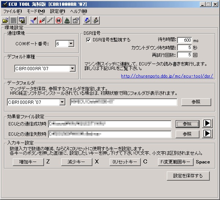The height and width of the screenshot is (200, 220).
Task: Click the 減少キー button
Action: (x=77, y=162)
